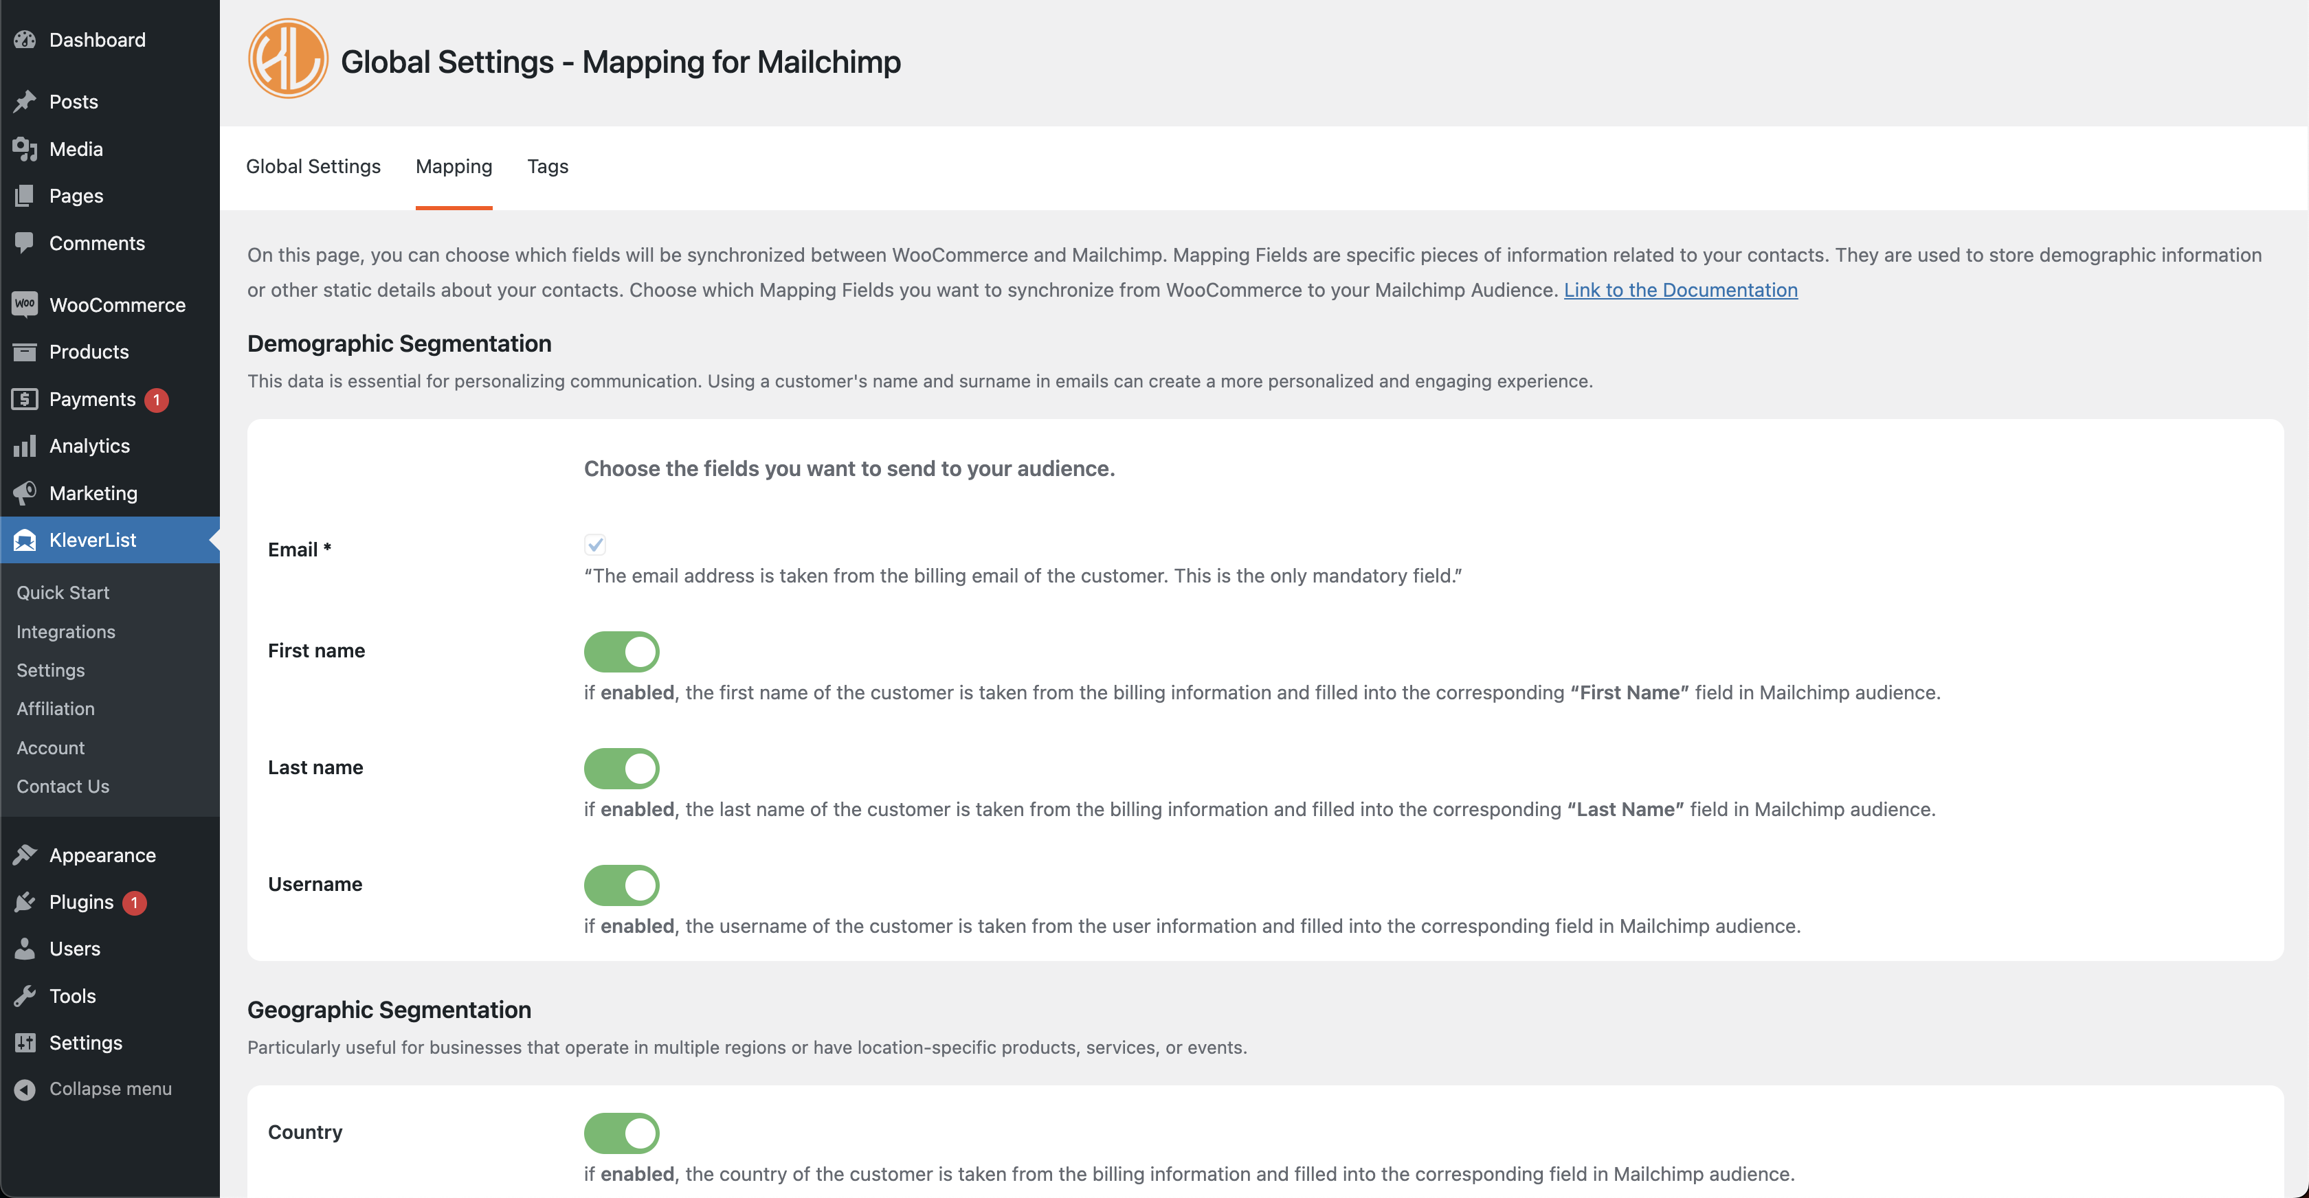Open the WooCommerce menu

(118, 305)
